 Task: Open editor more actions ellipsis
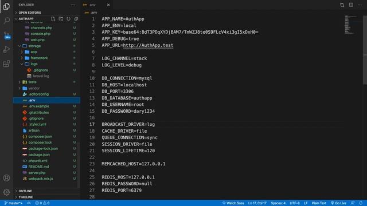tap(360, 5)
